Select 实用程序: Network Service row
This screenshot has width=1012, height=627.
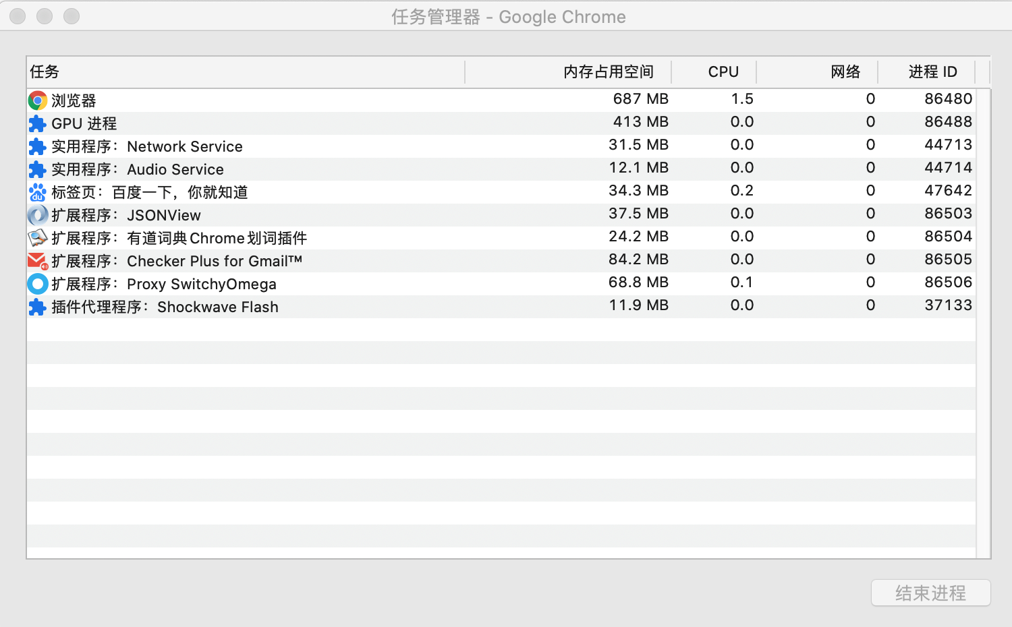pos(501,146)
